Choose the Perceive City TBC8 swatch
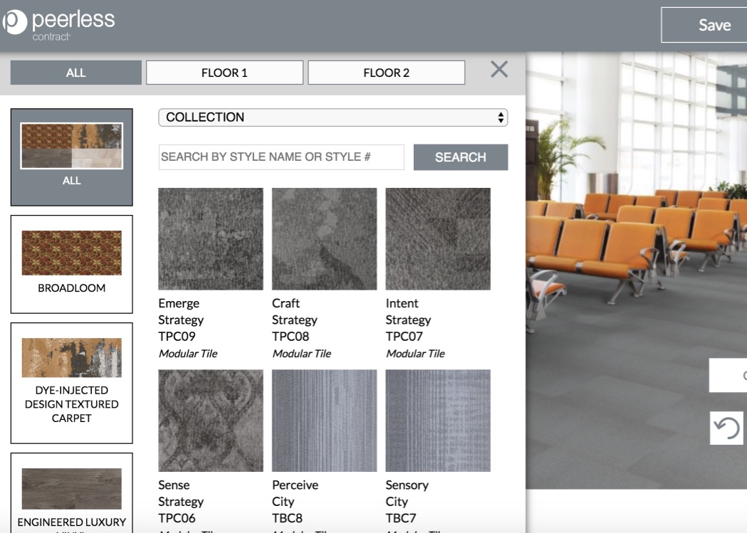The image size is (747, 533). (324, 421)
